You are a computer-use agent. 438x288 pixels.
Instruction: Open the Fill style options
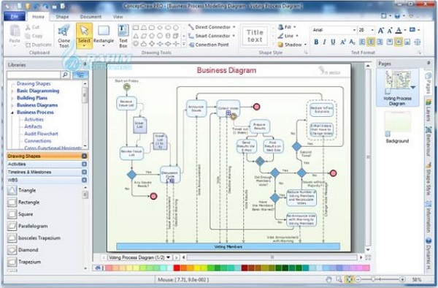point(287,27)
